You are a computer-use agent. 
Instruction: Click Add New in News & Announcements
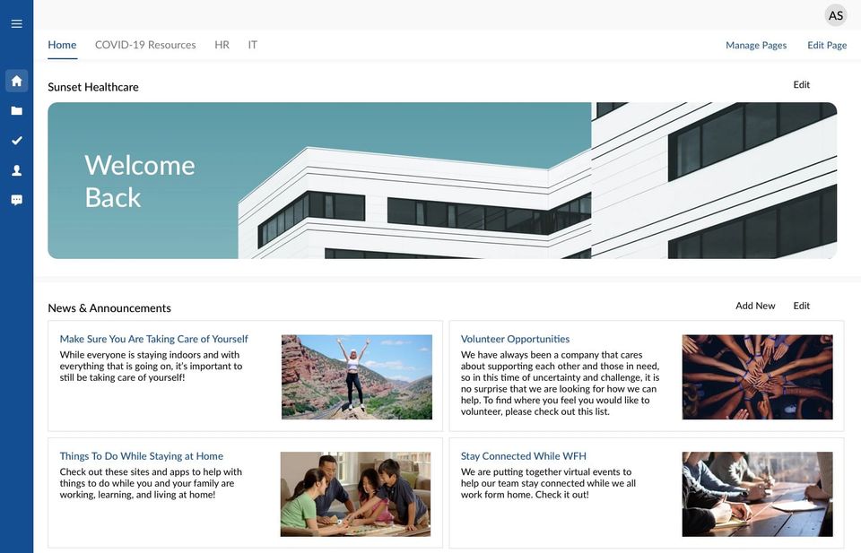click(755, 306)
